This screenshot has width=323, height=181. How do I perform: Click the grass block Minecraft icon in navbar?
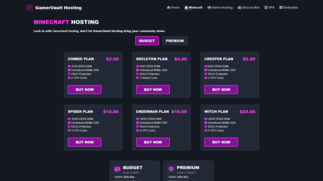186,7
